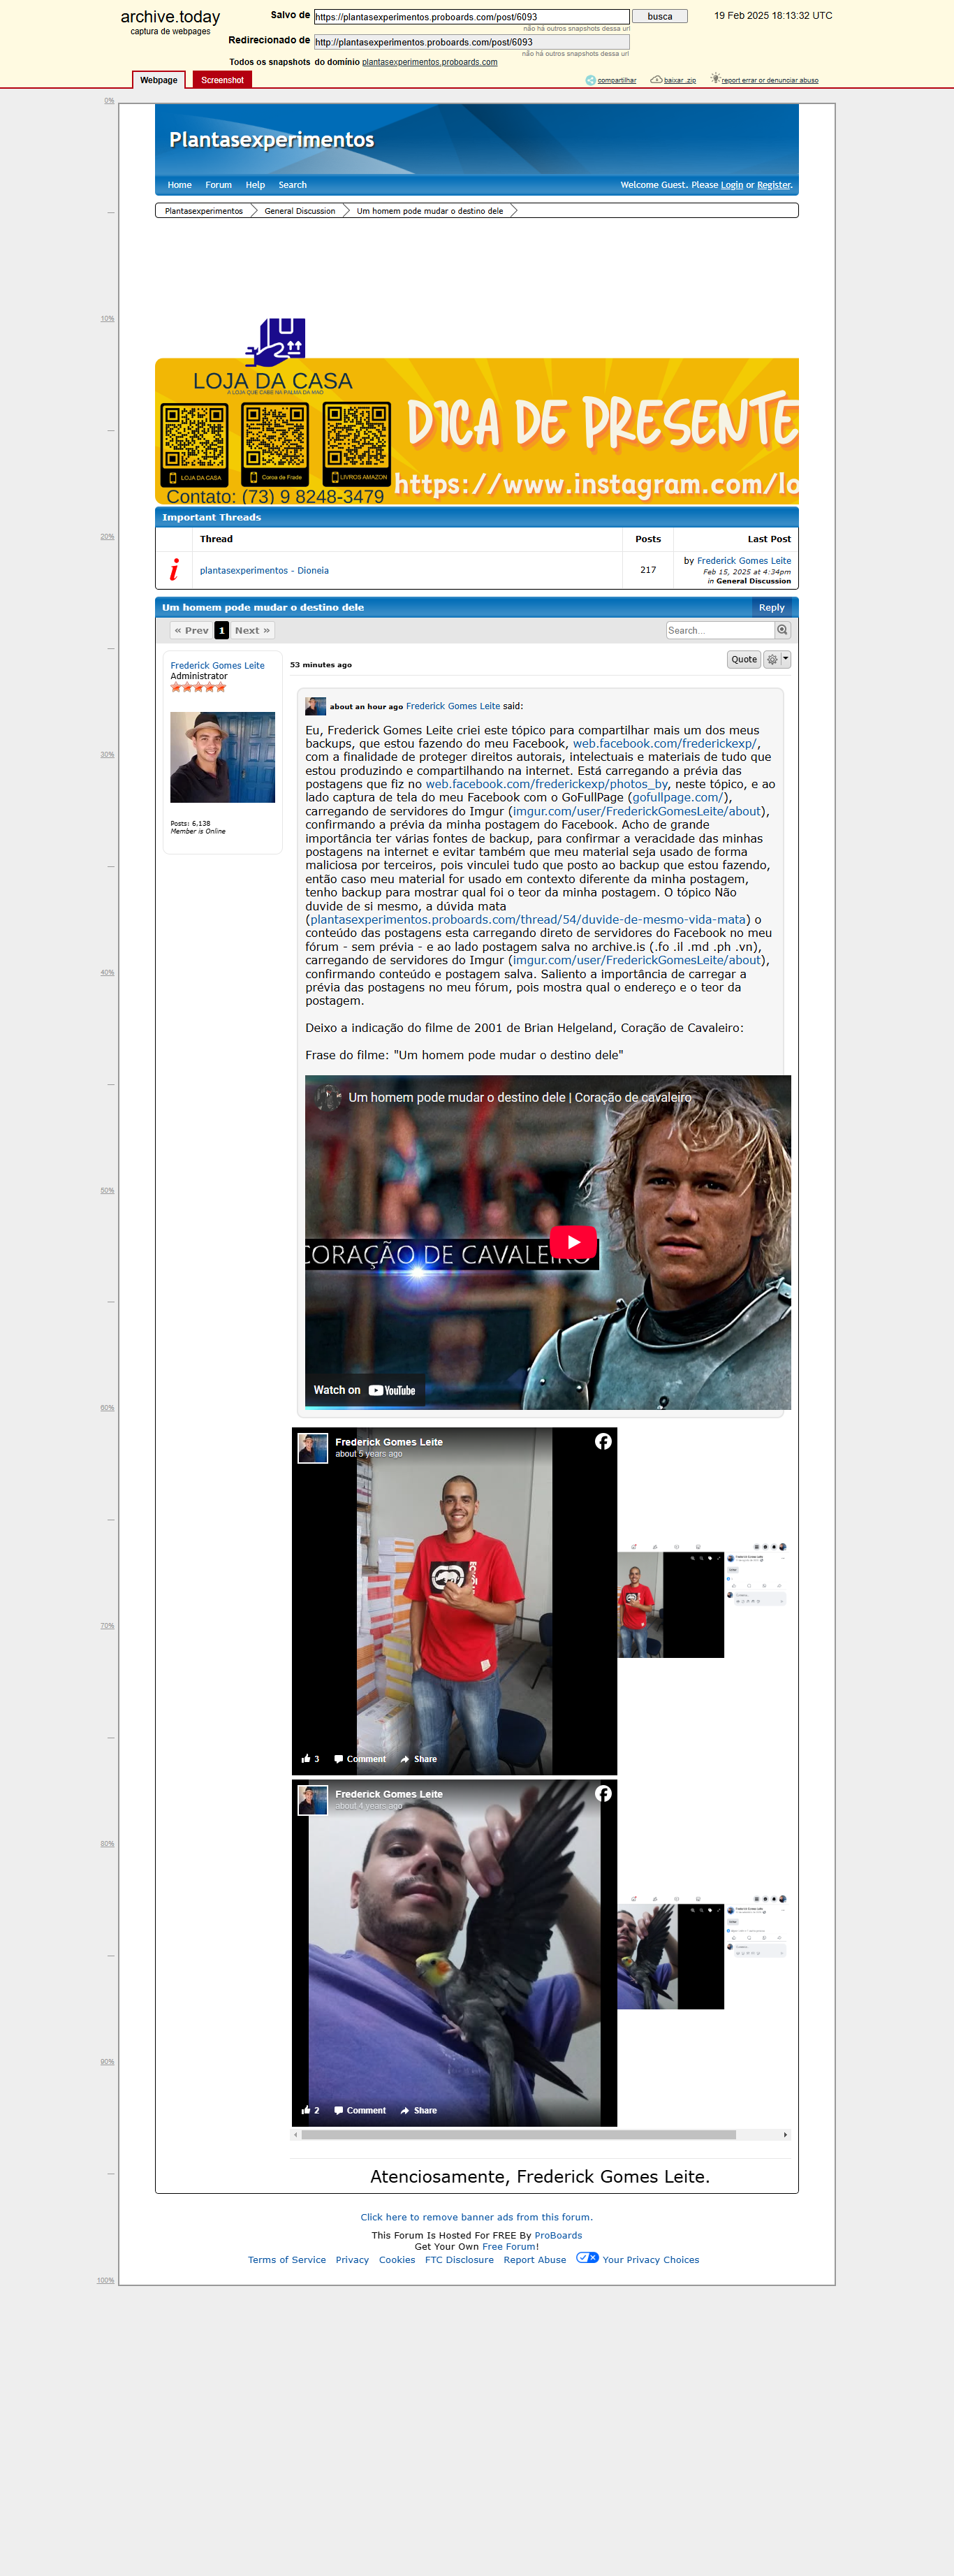Image resolution: width=954 pixels, height=2576 pixels.
Task: Click the ProBoards footer link
Action: pyautogui.click(x=558, y=2235)
